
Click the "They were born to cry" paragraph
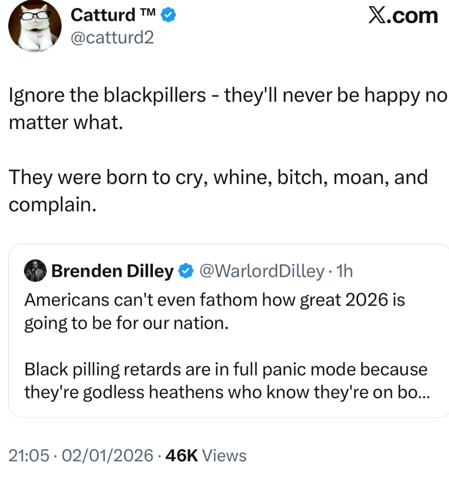coord(218,178)
